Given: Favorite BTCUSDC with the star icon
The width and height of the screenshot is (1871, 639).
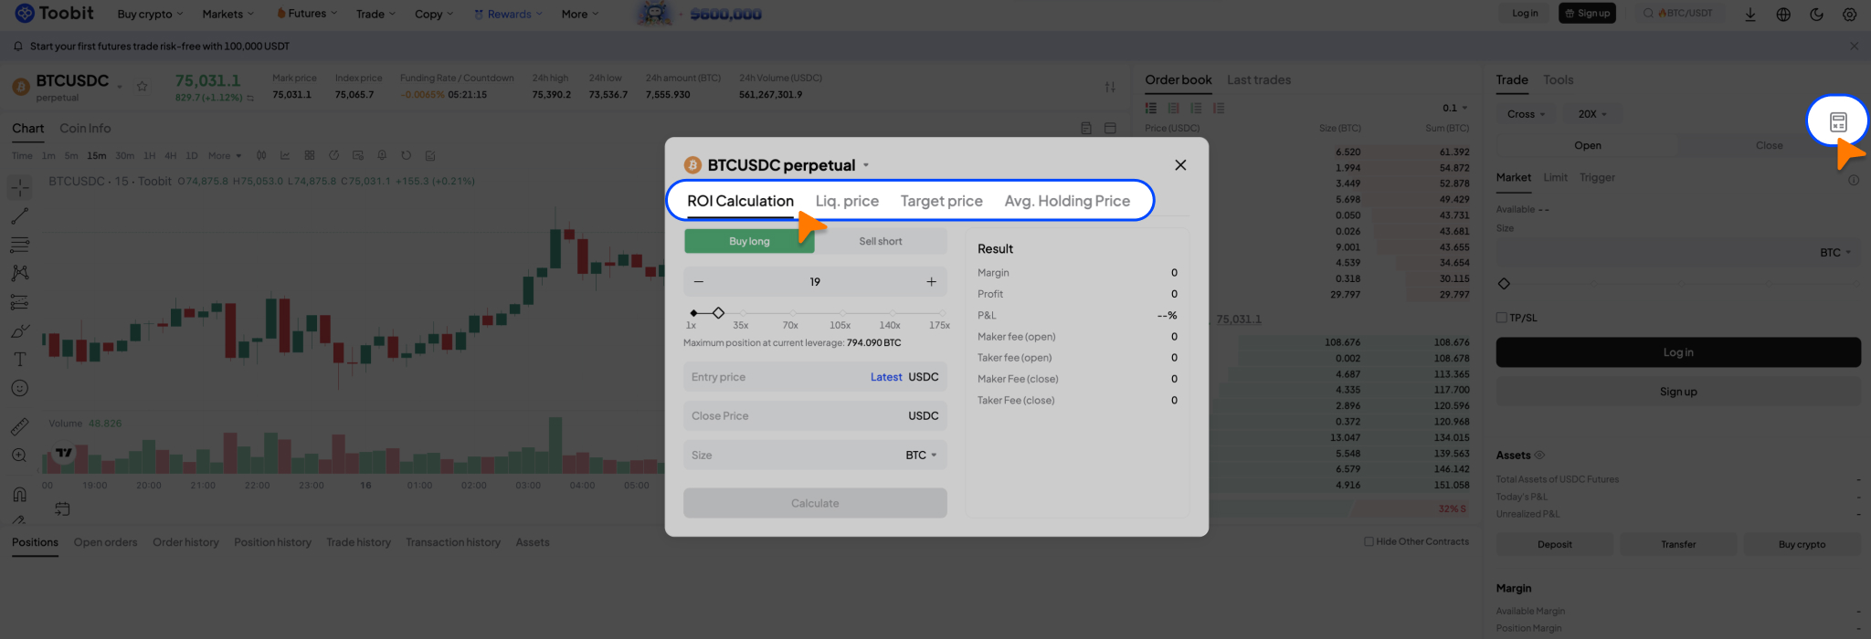Looking at the screenshot, I should pos(143,87).
